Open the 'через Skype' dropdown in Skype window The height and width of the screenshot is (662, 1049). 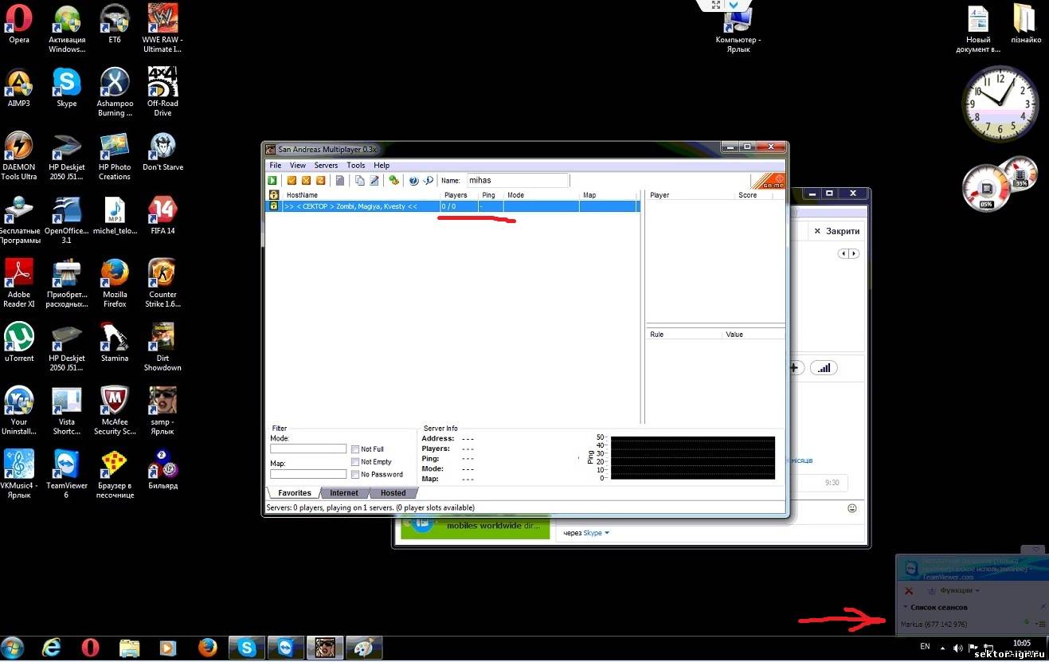coord(586,533)
